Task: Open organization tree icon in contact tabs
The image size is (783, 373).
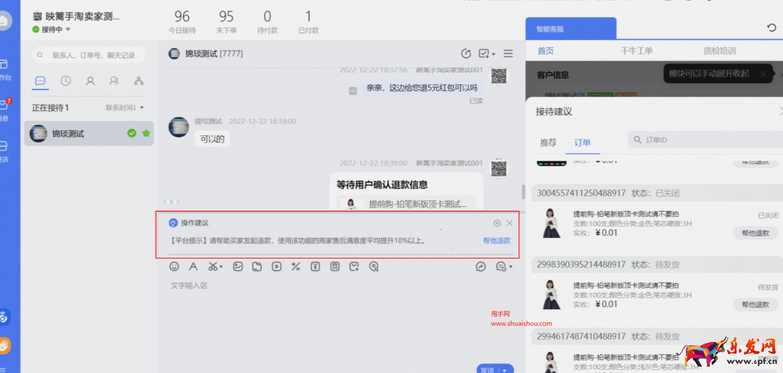Action: (138, 81)
